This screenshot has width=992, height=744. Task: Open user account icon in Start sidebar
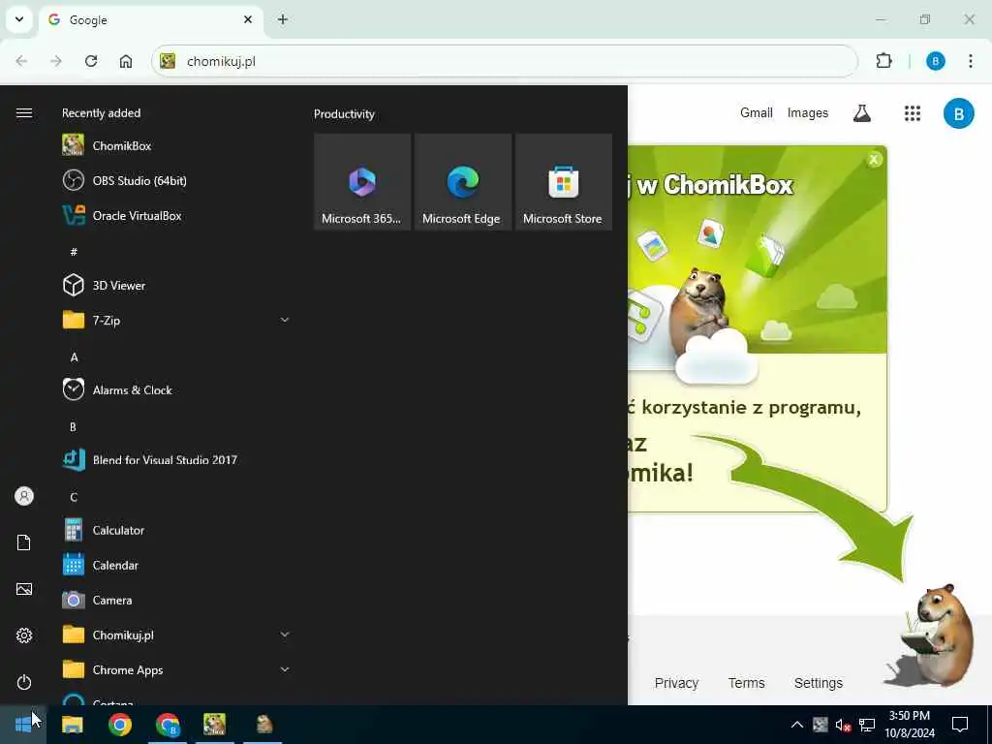(24, 496)
